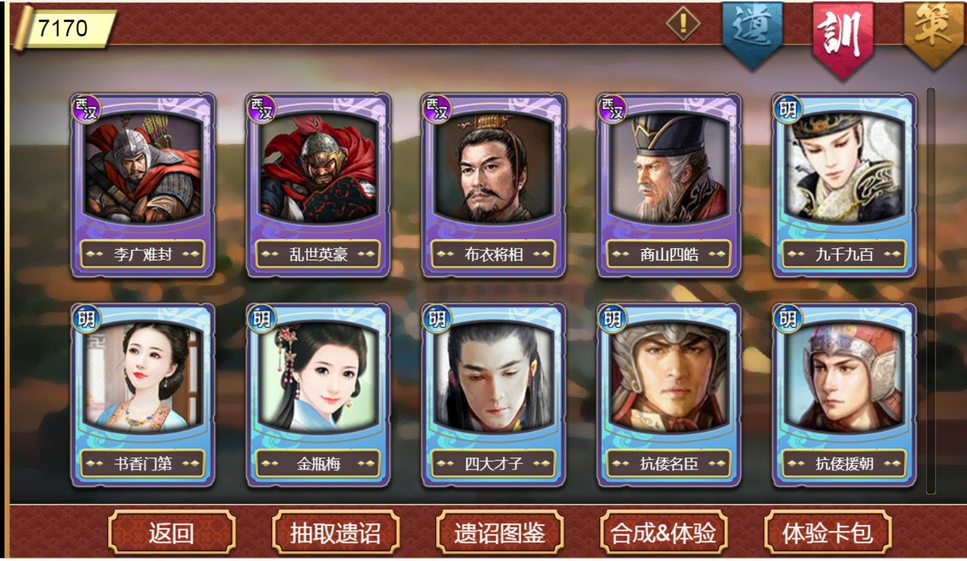The width and height of the screenshot is (967, 561).
Task: Click 西汉 dynasty badge on 李广难封 card
Action: tap(86, 107)
